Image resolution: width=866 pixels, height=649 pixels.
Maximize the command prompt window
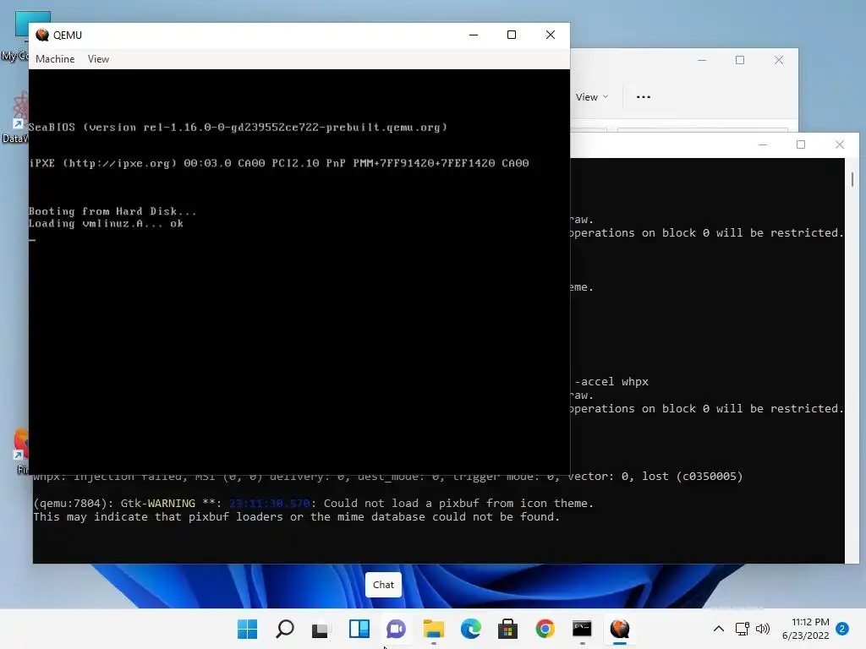(x=801, y=145)
